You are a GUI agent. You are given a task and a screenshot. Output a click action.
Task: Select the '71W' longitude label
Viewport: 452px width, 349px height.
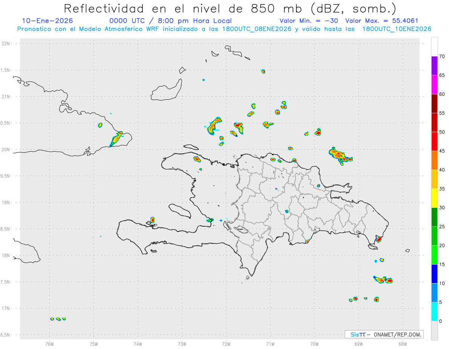pyautogui.click(x=270, y=344)
